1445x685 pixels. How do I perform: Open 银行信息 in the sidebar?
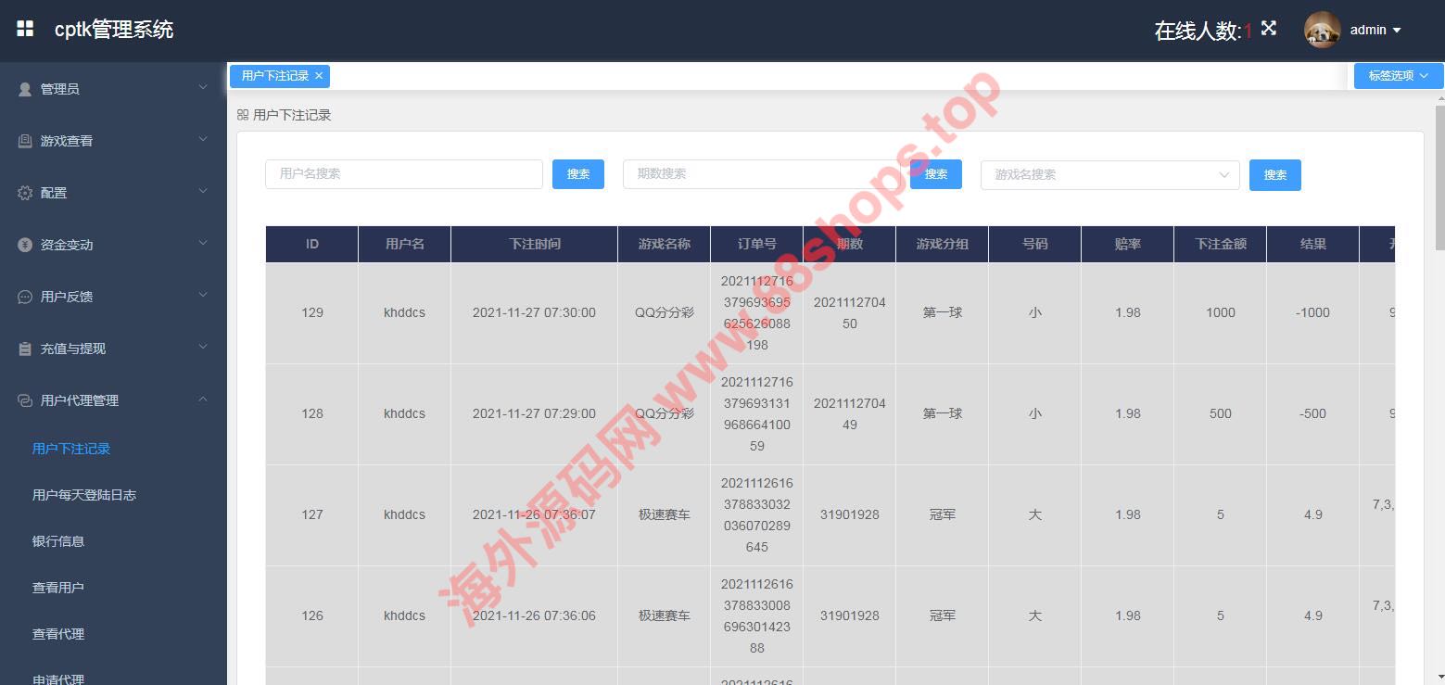click(58, 541)
